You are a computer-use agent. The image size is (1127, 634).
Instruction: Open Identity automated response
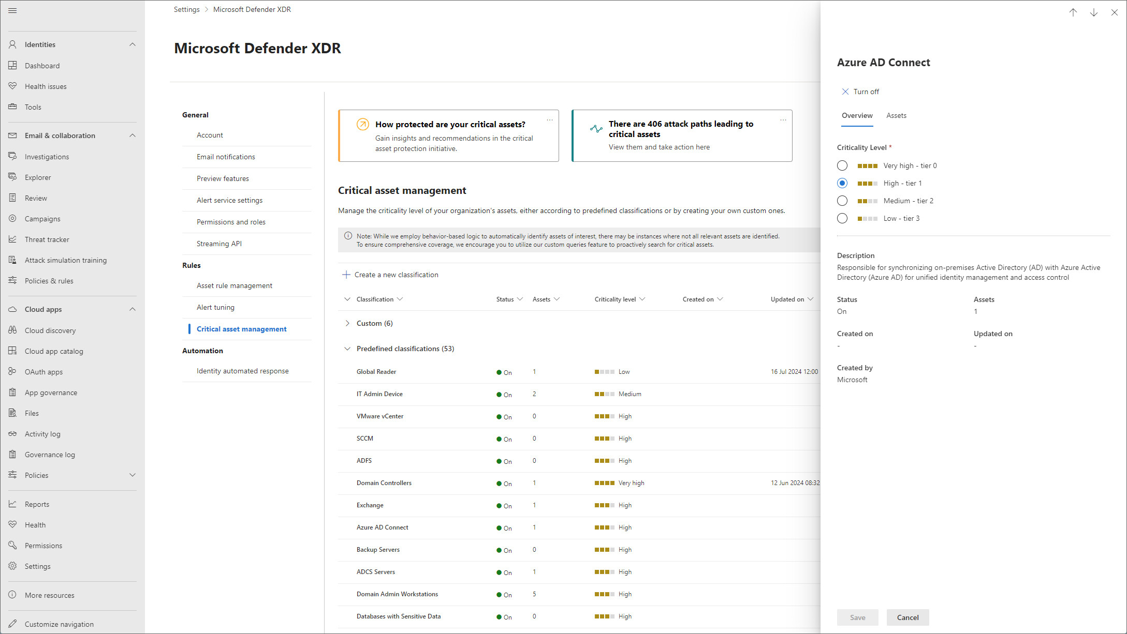[x=243, y=371]
